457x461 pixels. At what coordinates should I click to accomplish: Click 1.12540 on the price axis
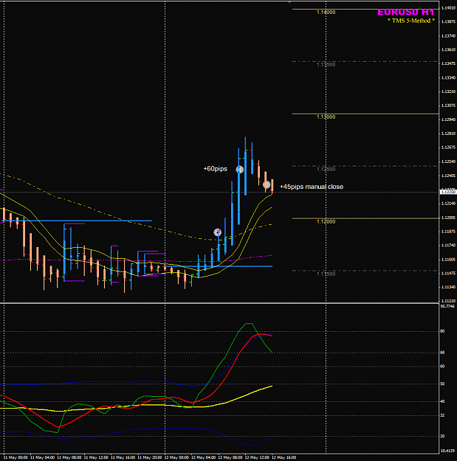point(448,162)
